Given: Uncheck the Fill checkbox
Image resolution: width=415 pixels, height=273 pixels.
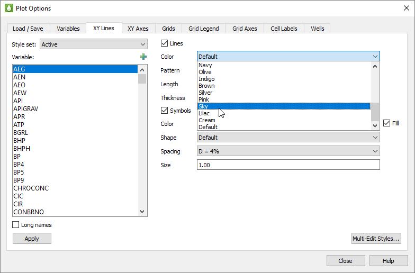Looking at the screenshot, I should click(387, 123).
